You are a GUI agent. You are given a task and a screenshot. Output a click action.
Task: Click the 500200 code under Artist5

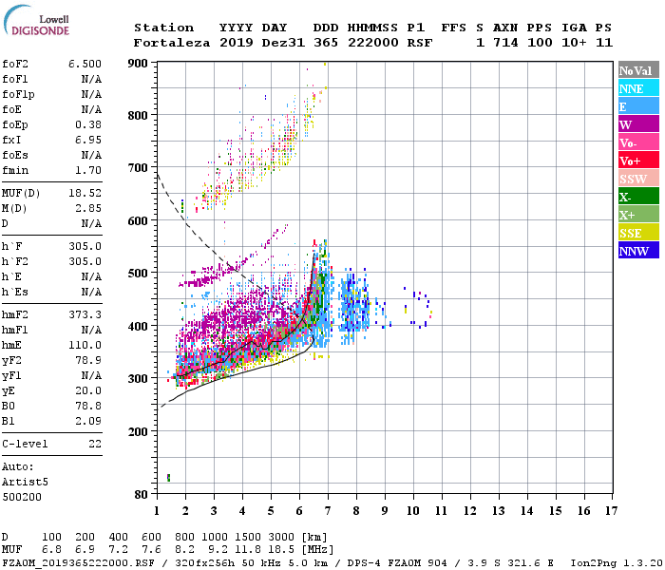(x=22, y=497)
